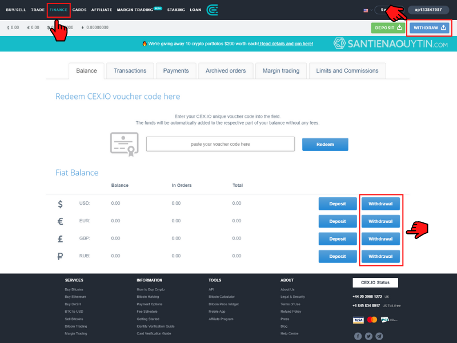This screenshot has height=343, width=457.
Task: Open the LOAN page
Action: [195, 10]
